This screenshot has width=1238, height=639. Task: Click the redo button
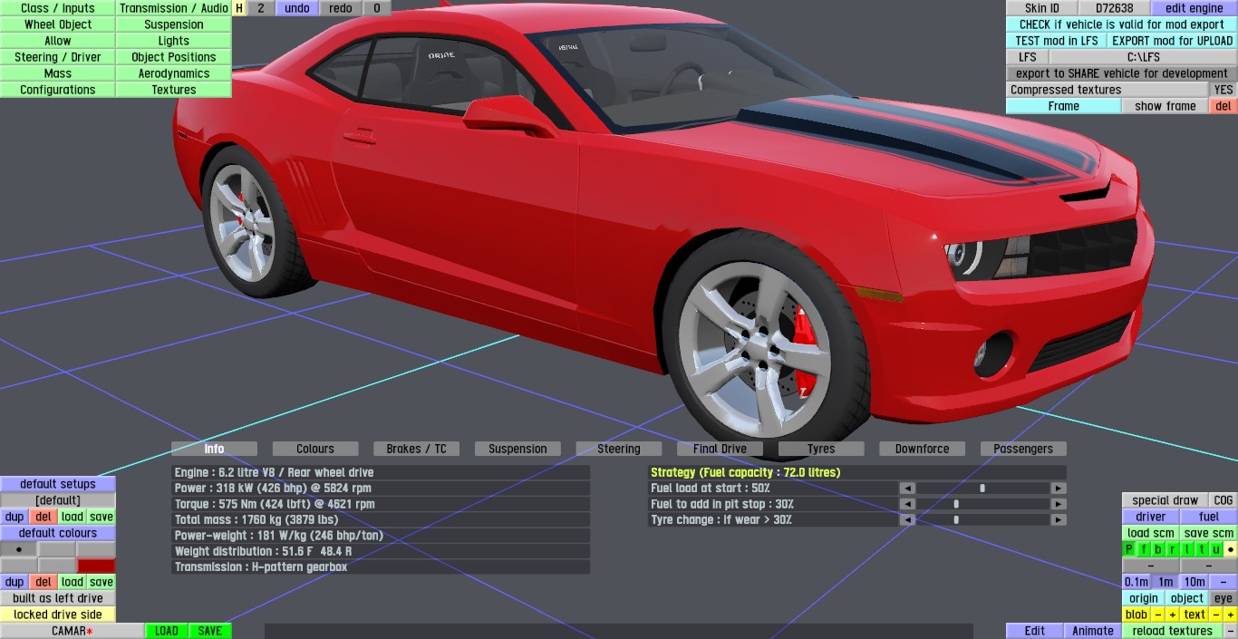coord(341,8)
